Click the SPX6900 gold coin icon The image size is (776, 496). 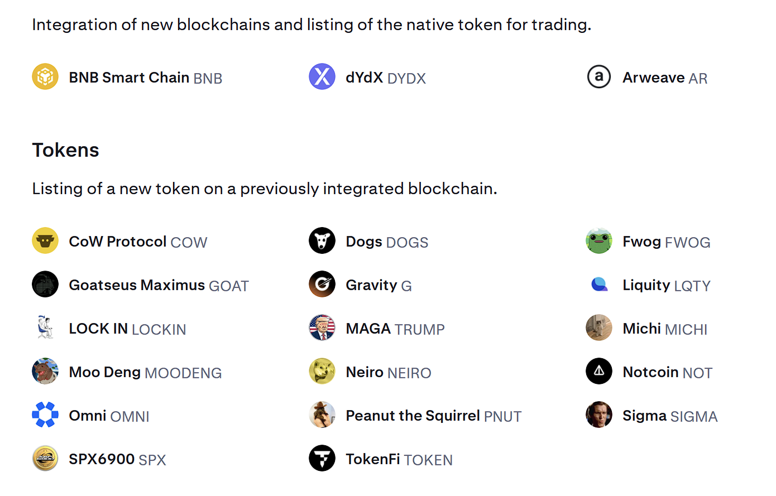pos(45,459)
